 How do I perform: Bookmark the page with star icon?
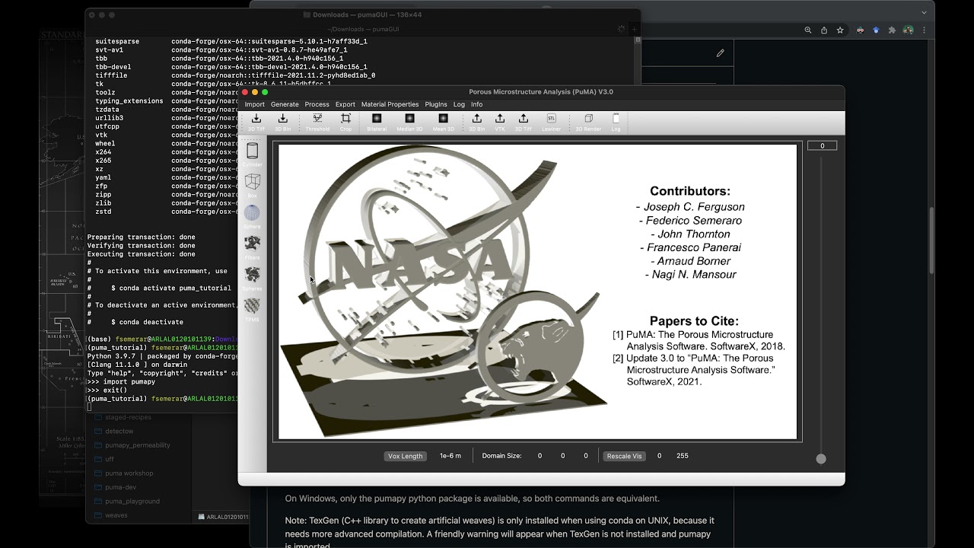(x=840, y=30)
